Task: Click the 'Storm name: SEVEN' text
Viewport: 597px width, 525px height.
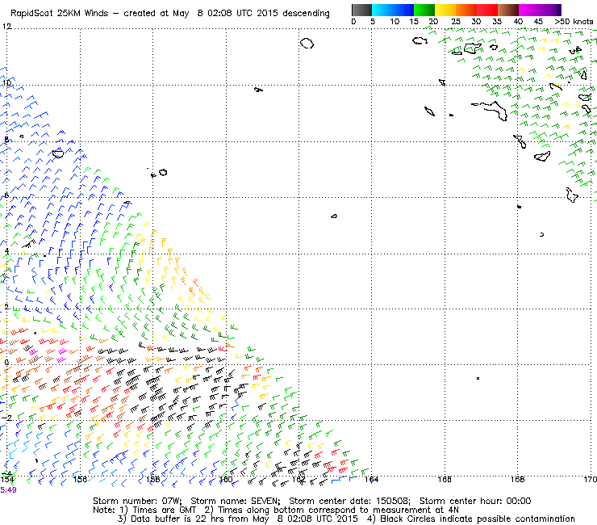Action: point(234,501)
